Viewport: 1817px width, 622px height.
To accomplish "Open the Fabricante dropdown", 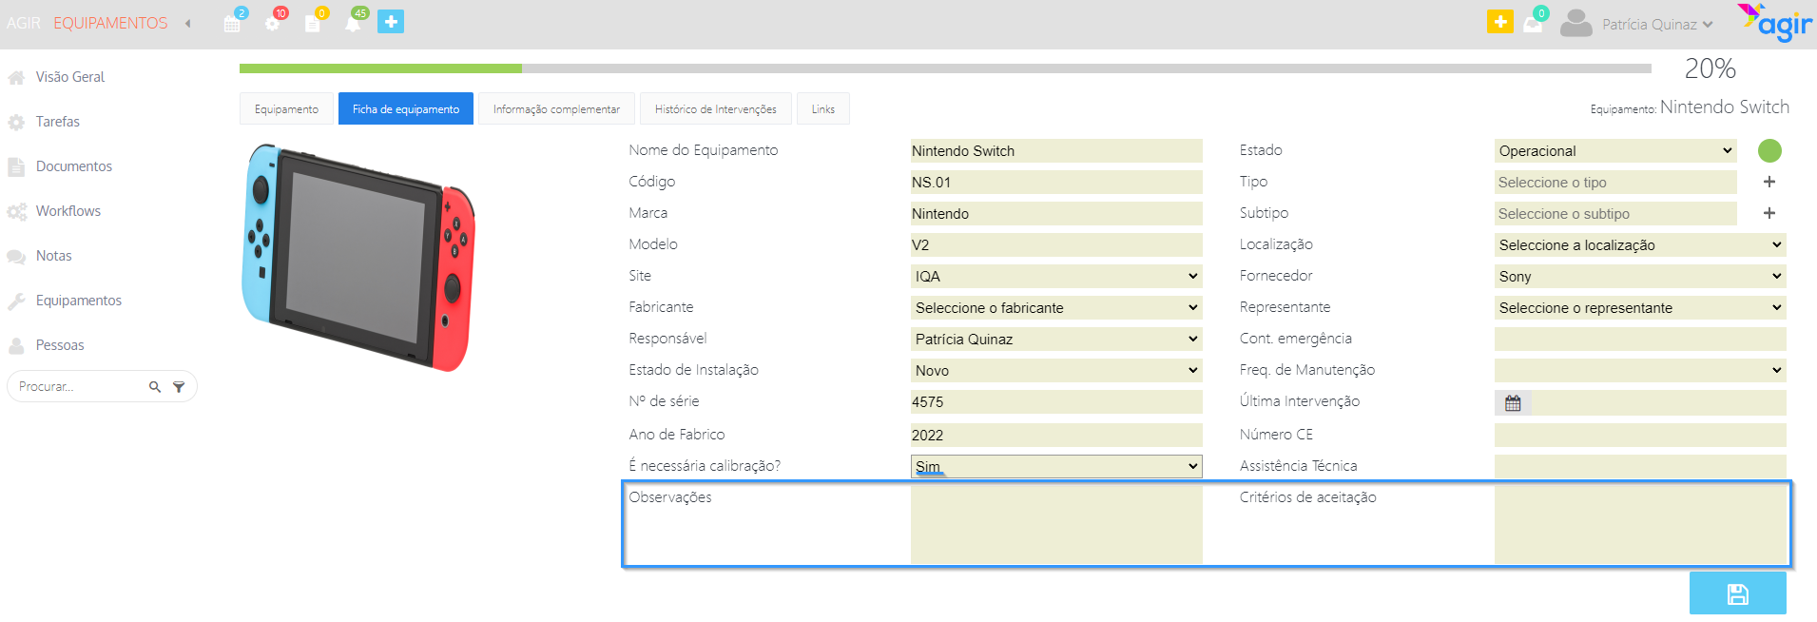I will coord(1056,307).
